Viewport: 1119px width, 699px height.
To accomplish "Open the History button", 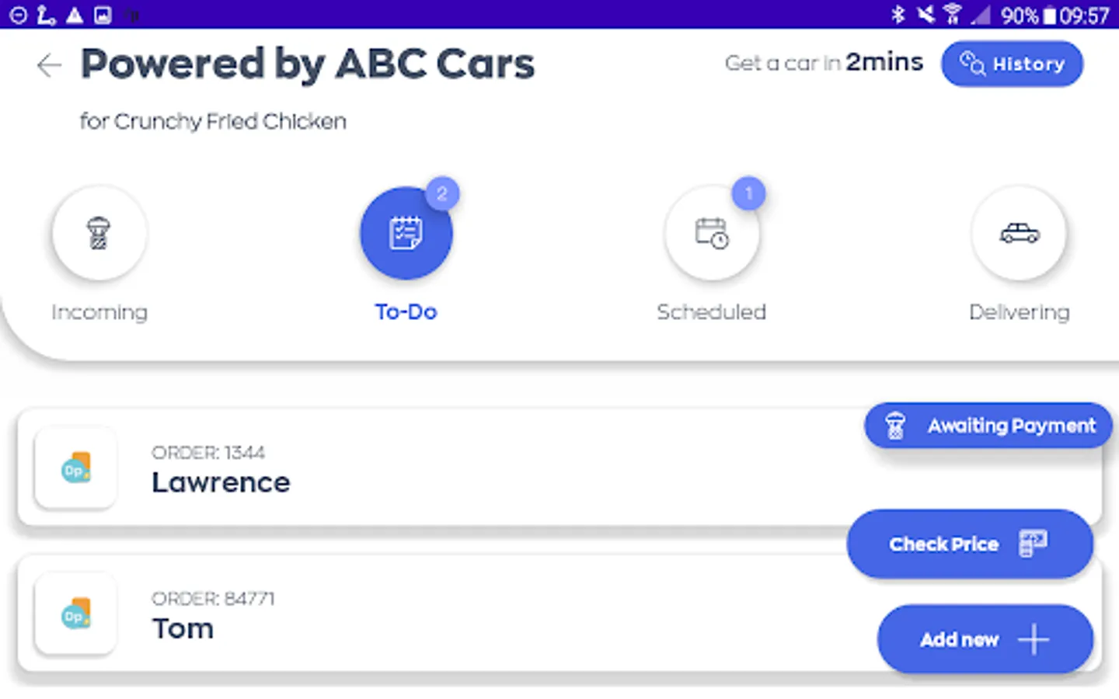I will [1011, 64].
